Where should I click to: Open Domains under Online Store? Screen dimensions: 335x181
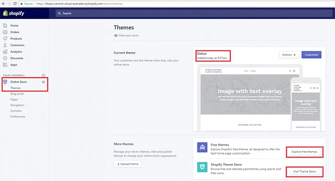point(16,111)
